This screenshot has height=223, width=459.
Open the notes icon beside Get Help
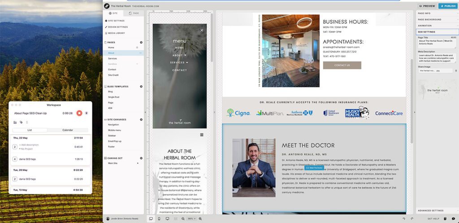pyautogui.click(x=445, y=219)
